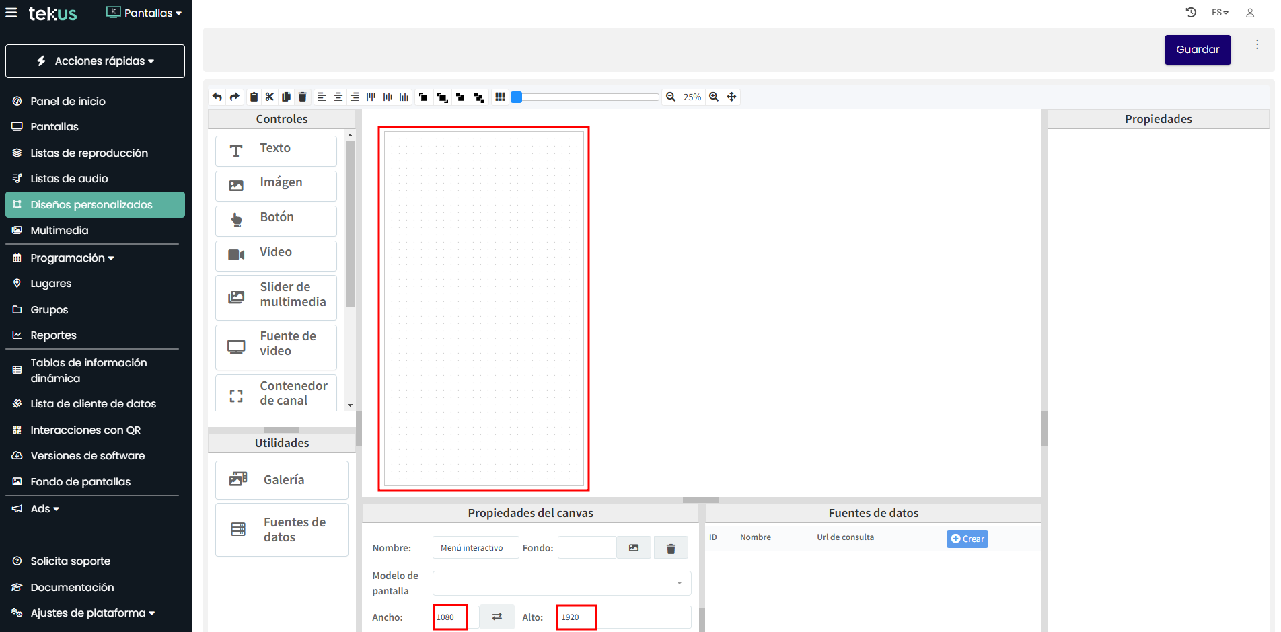1281x632 pixels.
Task: Click the scissors cut icon
Action: tap(270, 97)
